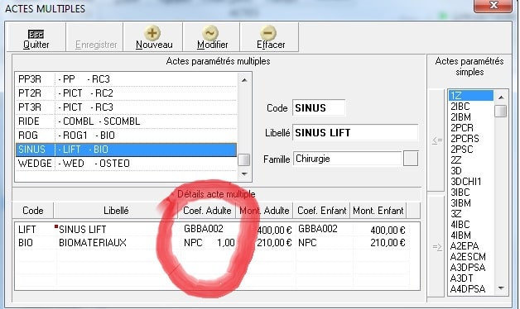Image resolution: width=520 pixels, height=309 pixels.
Task: Select 2IBC in simple acts list
Action: point(471,107)
